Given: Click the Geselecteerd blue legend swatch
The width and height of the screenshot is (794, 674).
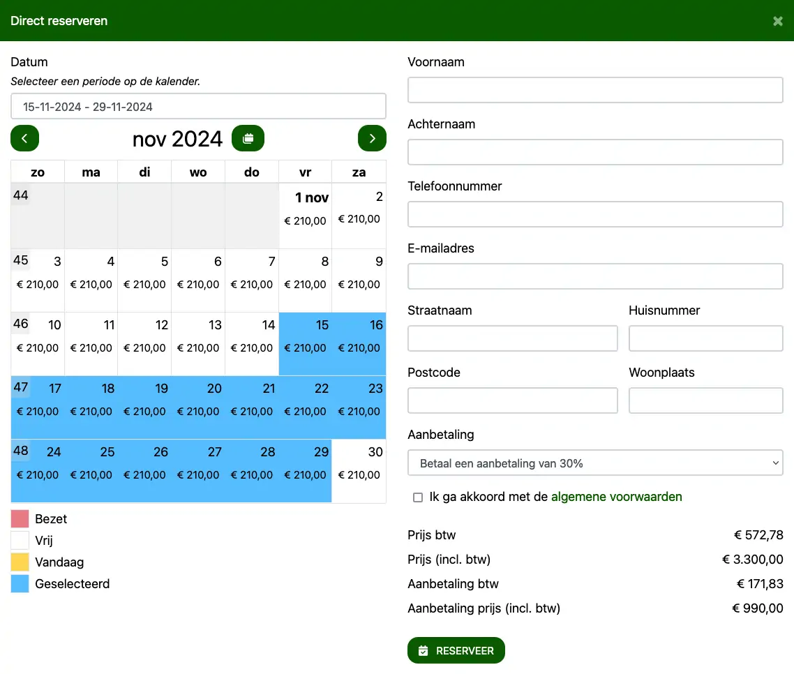Looking at the screenshot, I should tap(20, 584).
